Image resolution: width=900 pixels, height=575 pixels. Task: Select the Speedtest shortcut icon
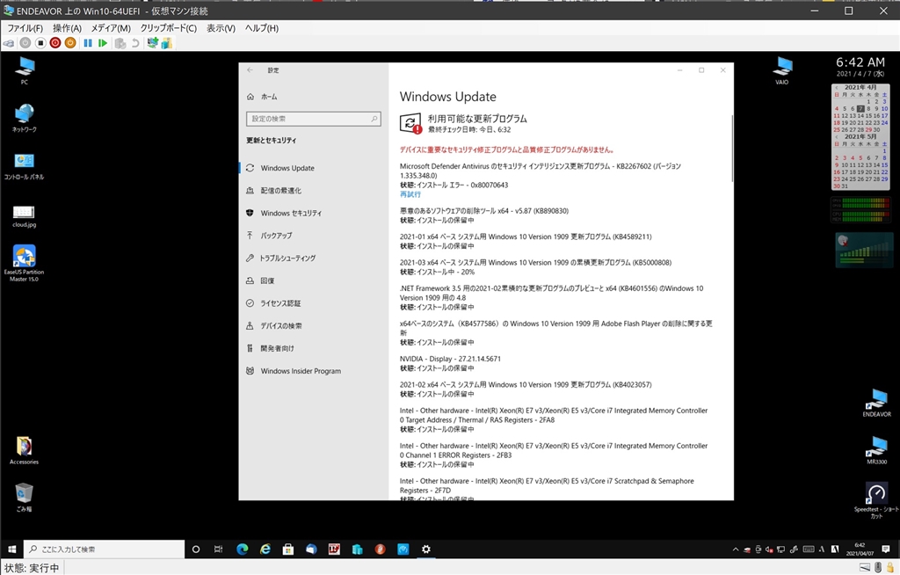coord(876,501)
